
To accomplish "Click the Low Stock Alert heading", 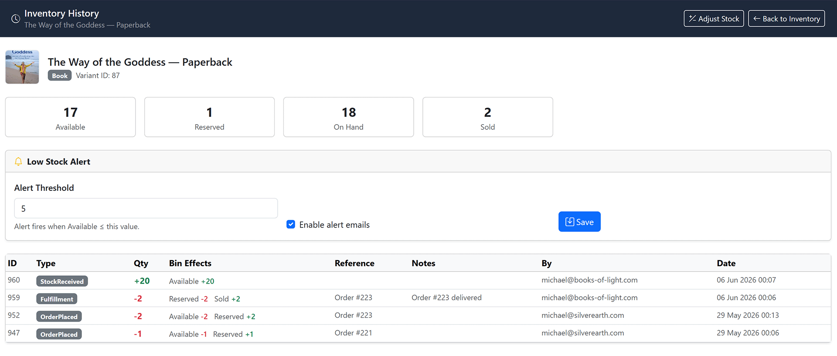I will 58,162.
